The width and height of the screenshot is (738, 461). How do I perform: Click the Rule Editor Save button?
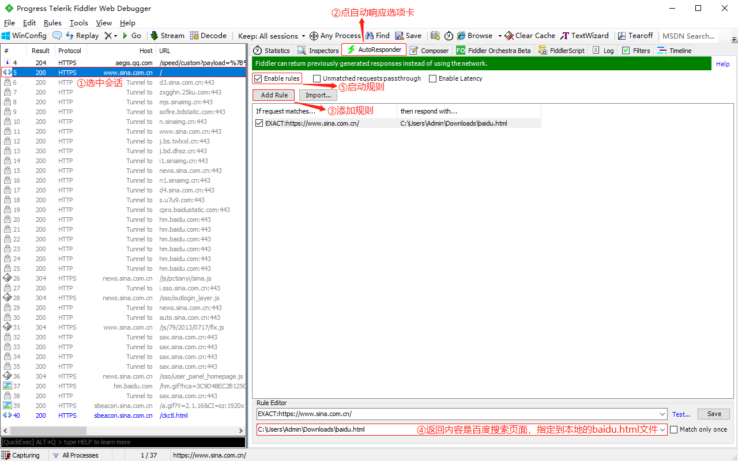(x=714, y=414)
